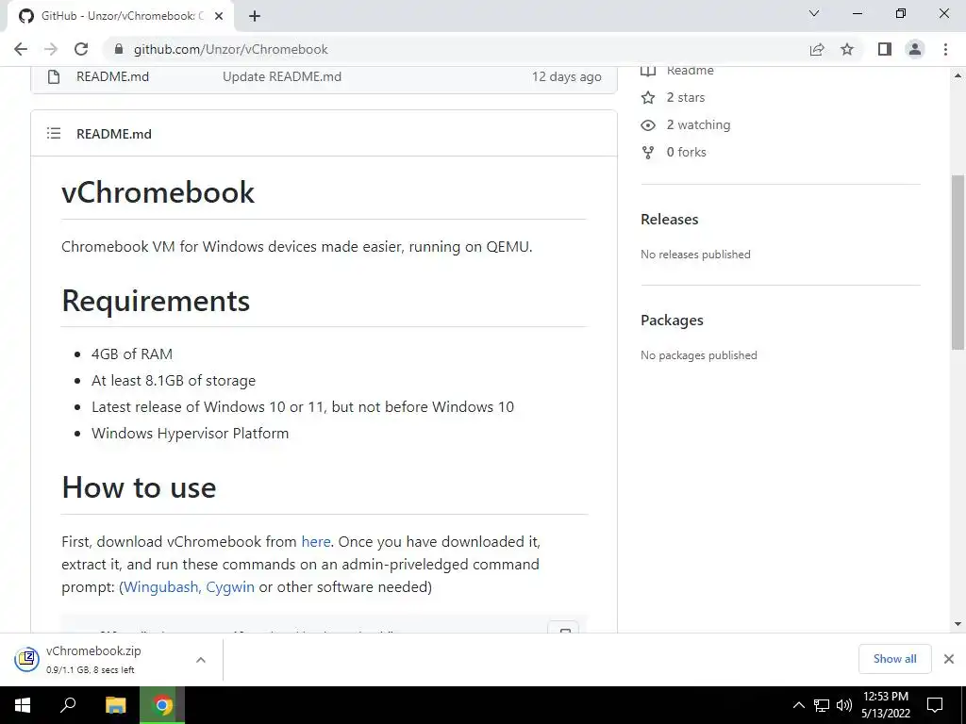Screen dimensions: 966x724
Task: Click the fork icon beside 0 forks
Action: click(x=648, y=152)
